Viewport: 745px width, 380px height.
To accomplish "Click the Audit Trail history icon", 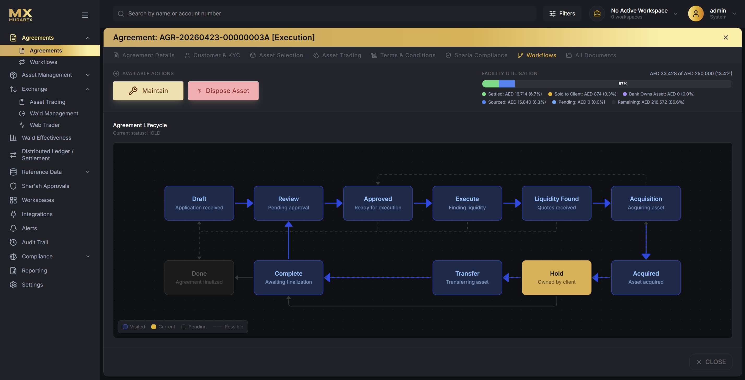I will 13,242.
